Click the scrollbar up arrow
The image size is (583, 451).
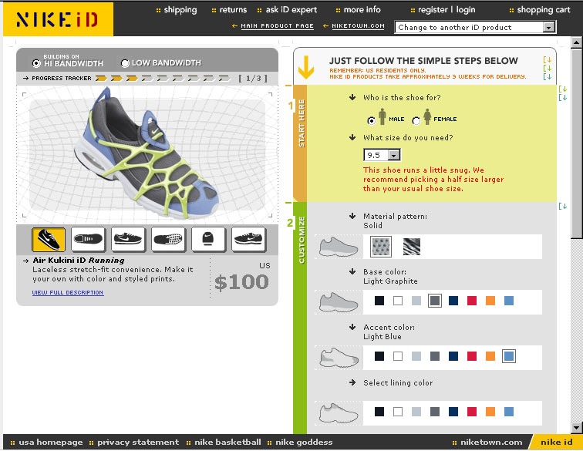tap(576, 42)
